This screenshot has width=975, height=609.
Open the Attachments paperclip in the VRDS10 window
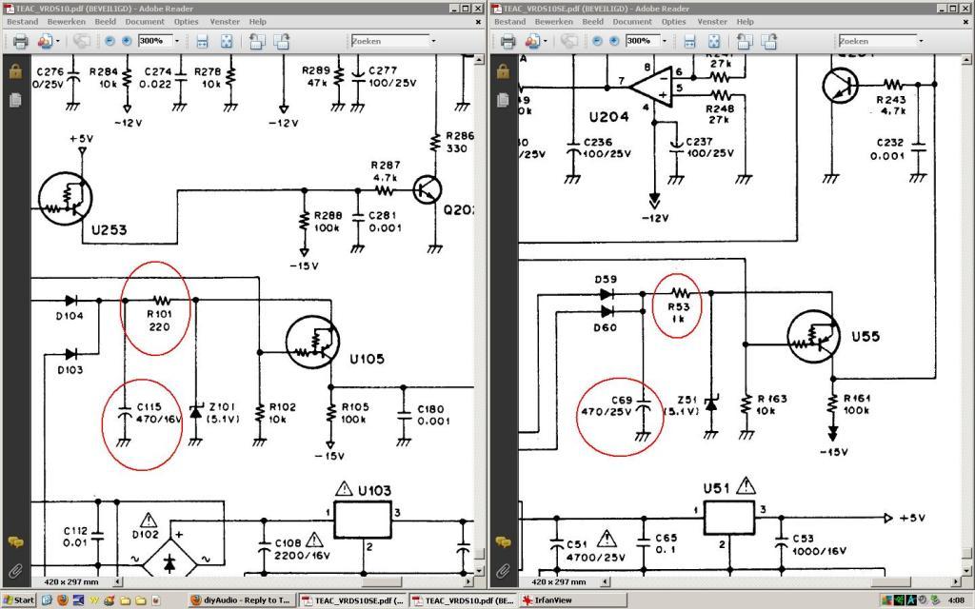(15, 570)
